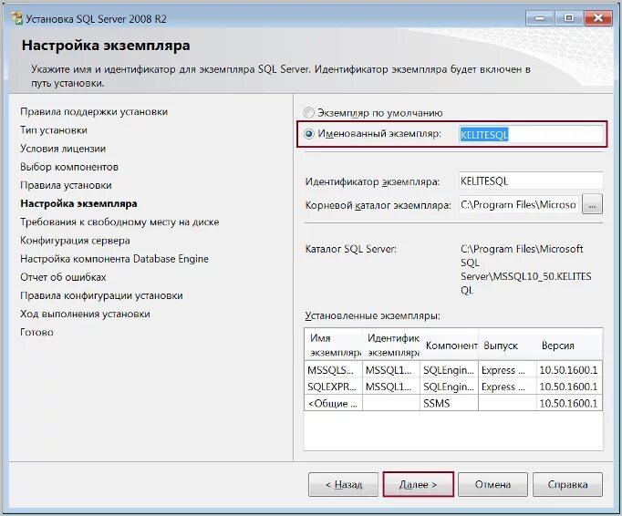Select Требования к свободному месту на диске
The image size is (622, 516).
tap(119, 222)
